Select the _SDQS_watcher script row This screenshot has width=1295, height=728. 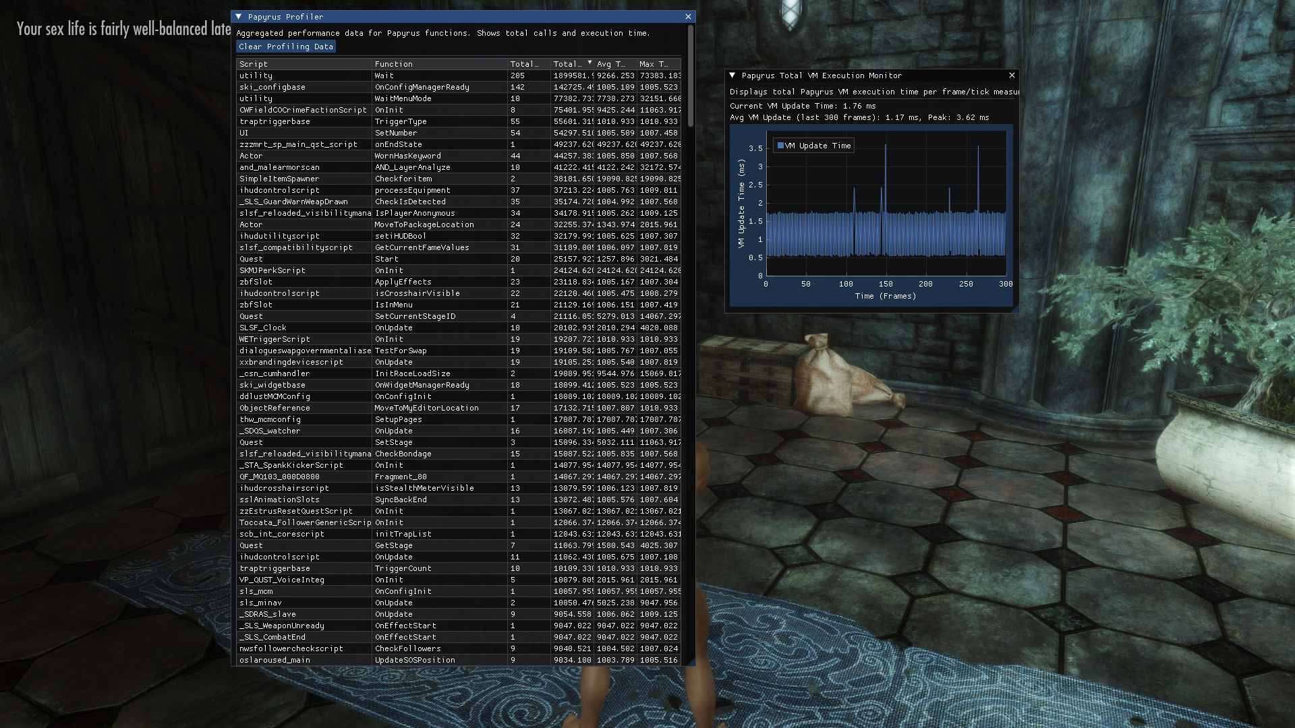(x=459, y=431)
